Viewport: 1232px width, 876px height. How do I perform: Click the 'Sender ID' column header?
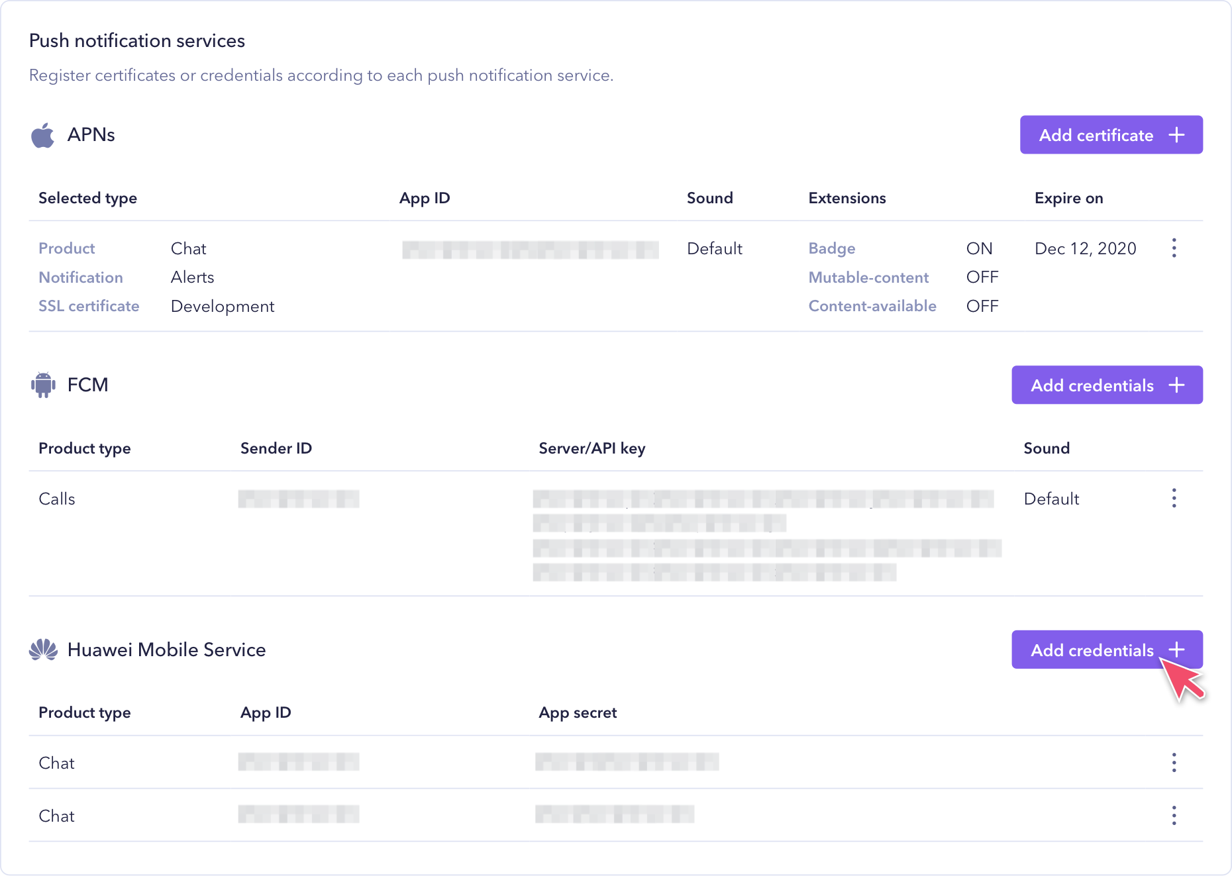pyautogui.click(x=276, y=448)
